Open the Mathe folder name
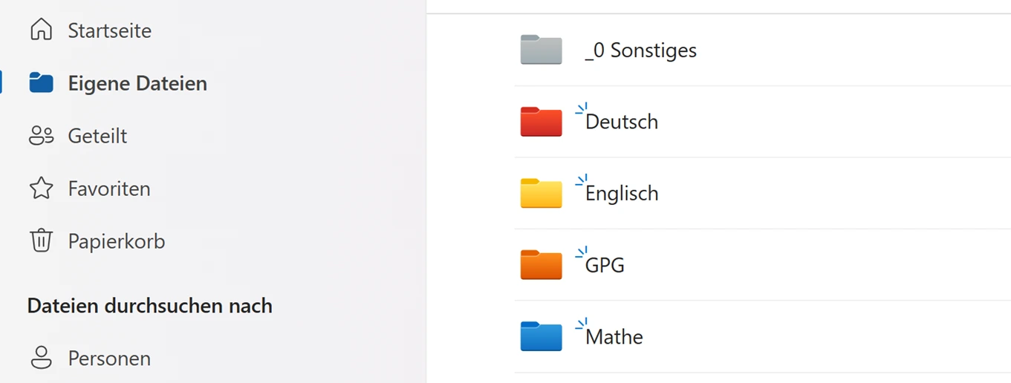The height and width of the screenshot is (383, 1011). click(614, 337)
